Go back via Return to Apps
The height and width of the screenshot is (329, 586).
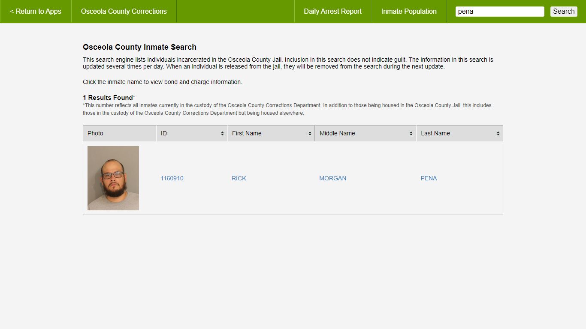click(36, 12)
